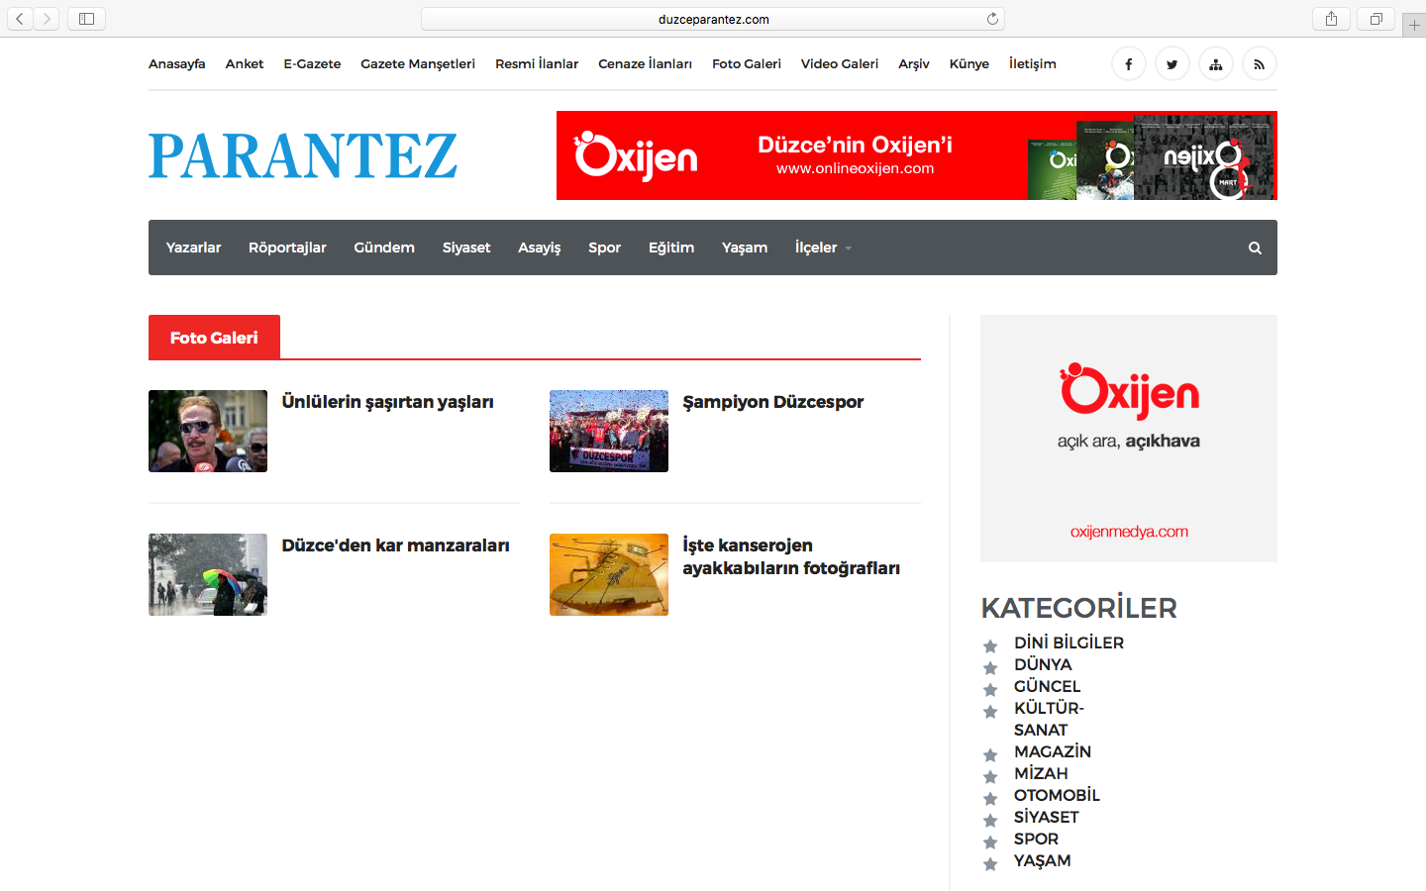Open the Facebook social icon
The image size is (1426, 891).
[1128, 64]
